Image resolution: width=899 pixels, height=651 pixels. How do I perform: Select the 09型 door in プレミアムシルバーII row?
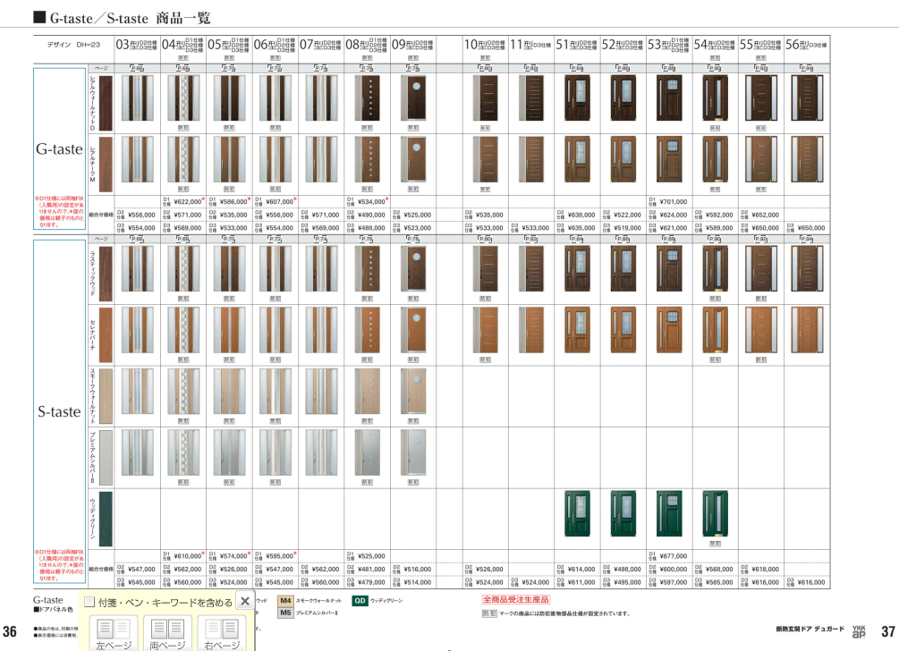(413, 452)
